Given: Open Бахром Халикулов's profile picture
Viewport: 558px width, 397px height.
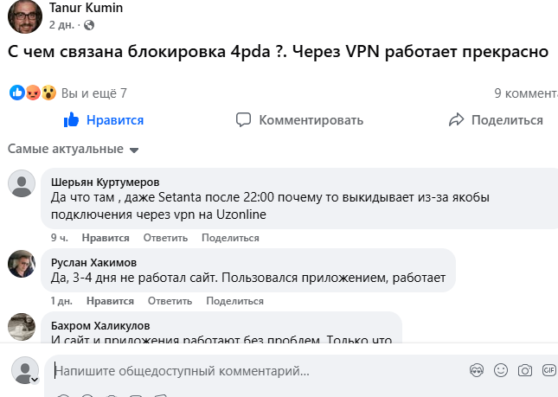Looking at the screenshot, I should [22, 328].
